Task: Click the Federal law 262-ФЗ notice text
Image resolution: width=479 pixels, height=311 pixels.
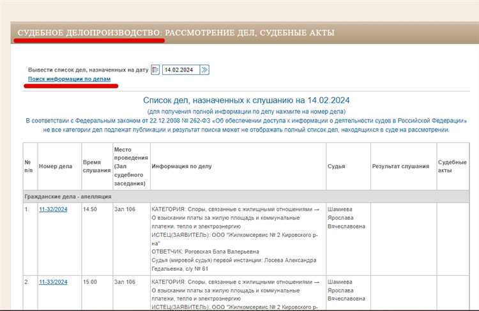Action: coord(247,125)
